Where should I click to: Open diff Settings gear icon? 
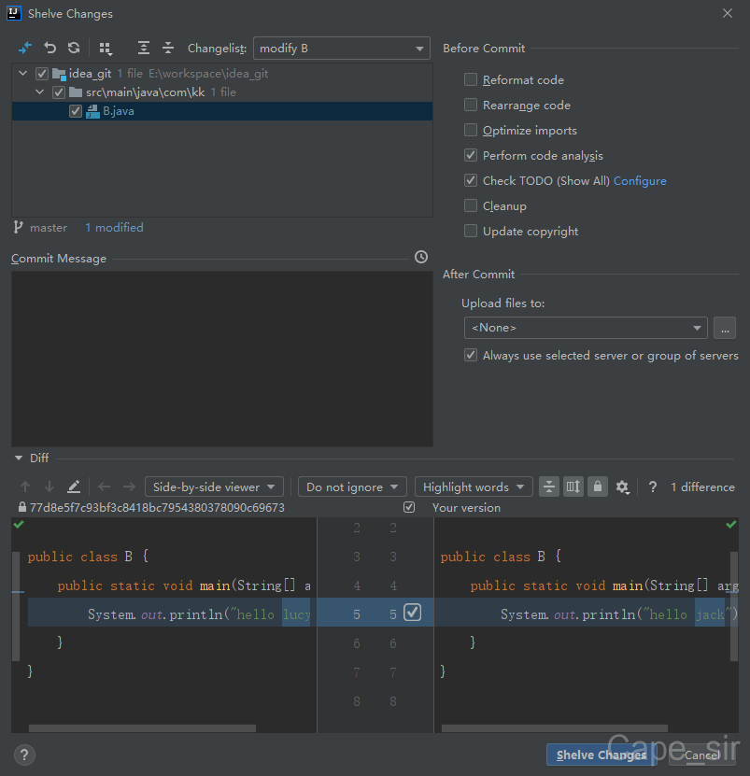[x=622, y=487]
